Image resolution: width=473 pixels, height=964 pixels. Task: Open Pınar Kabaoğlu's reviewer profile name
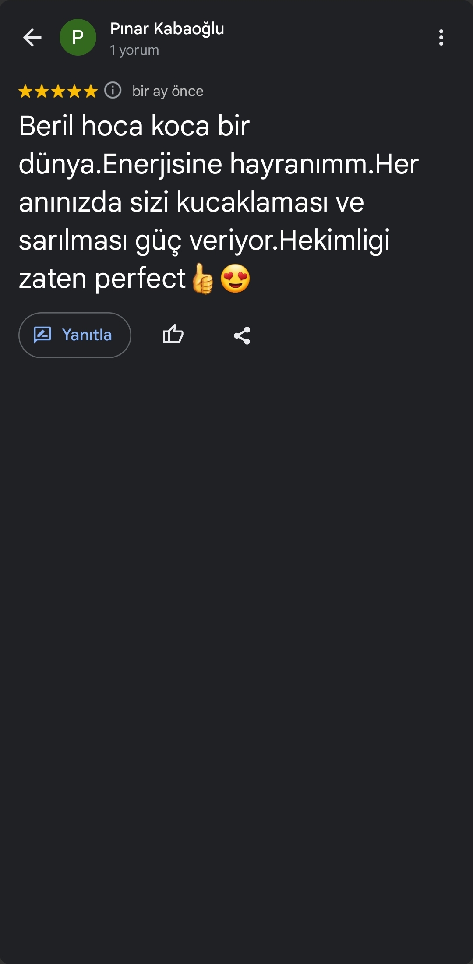point(167,29)
